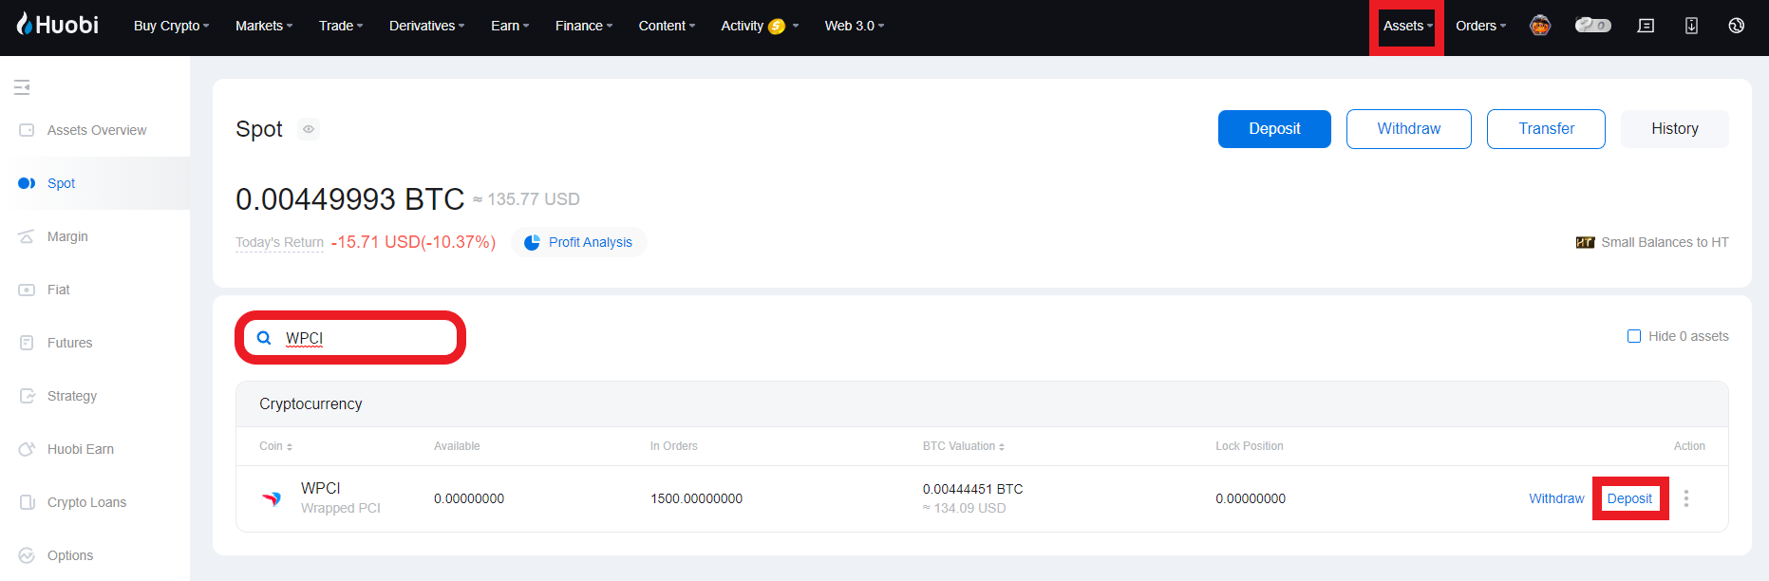The width and height of the screenshot is (1769, 581).
Task: Click the Assets Overview wallet icon
Action: click(x=27, y=130)
